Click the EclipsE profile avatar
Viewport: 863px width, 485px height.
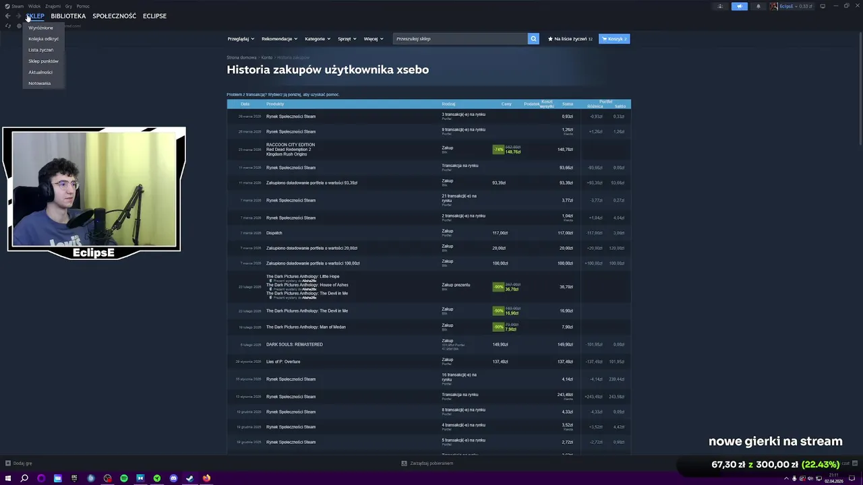tap(774, 6)
